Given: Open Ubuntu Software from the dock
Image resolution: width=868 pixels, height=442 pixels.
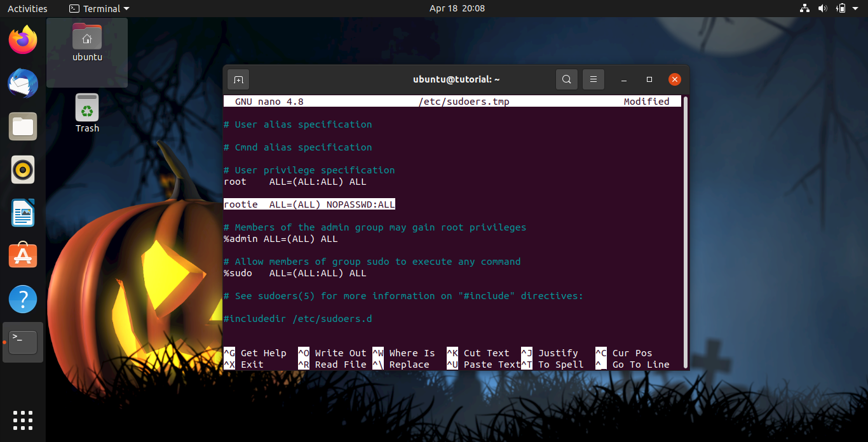Looking at the screenshot, I should point(22,255).
